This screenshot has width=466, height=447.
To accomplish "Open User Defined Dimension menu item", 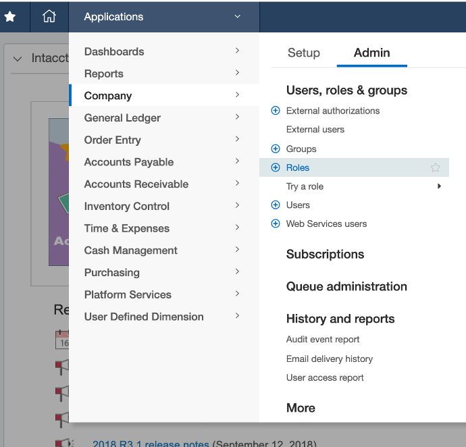I will [164, 317].
